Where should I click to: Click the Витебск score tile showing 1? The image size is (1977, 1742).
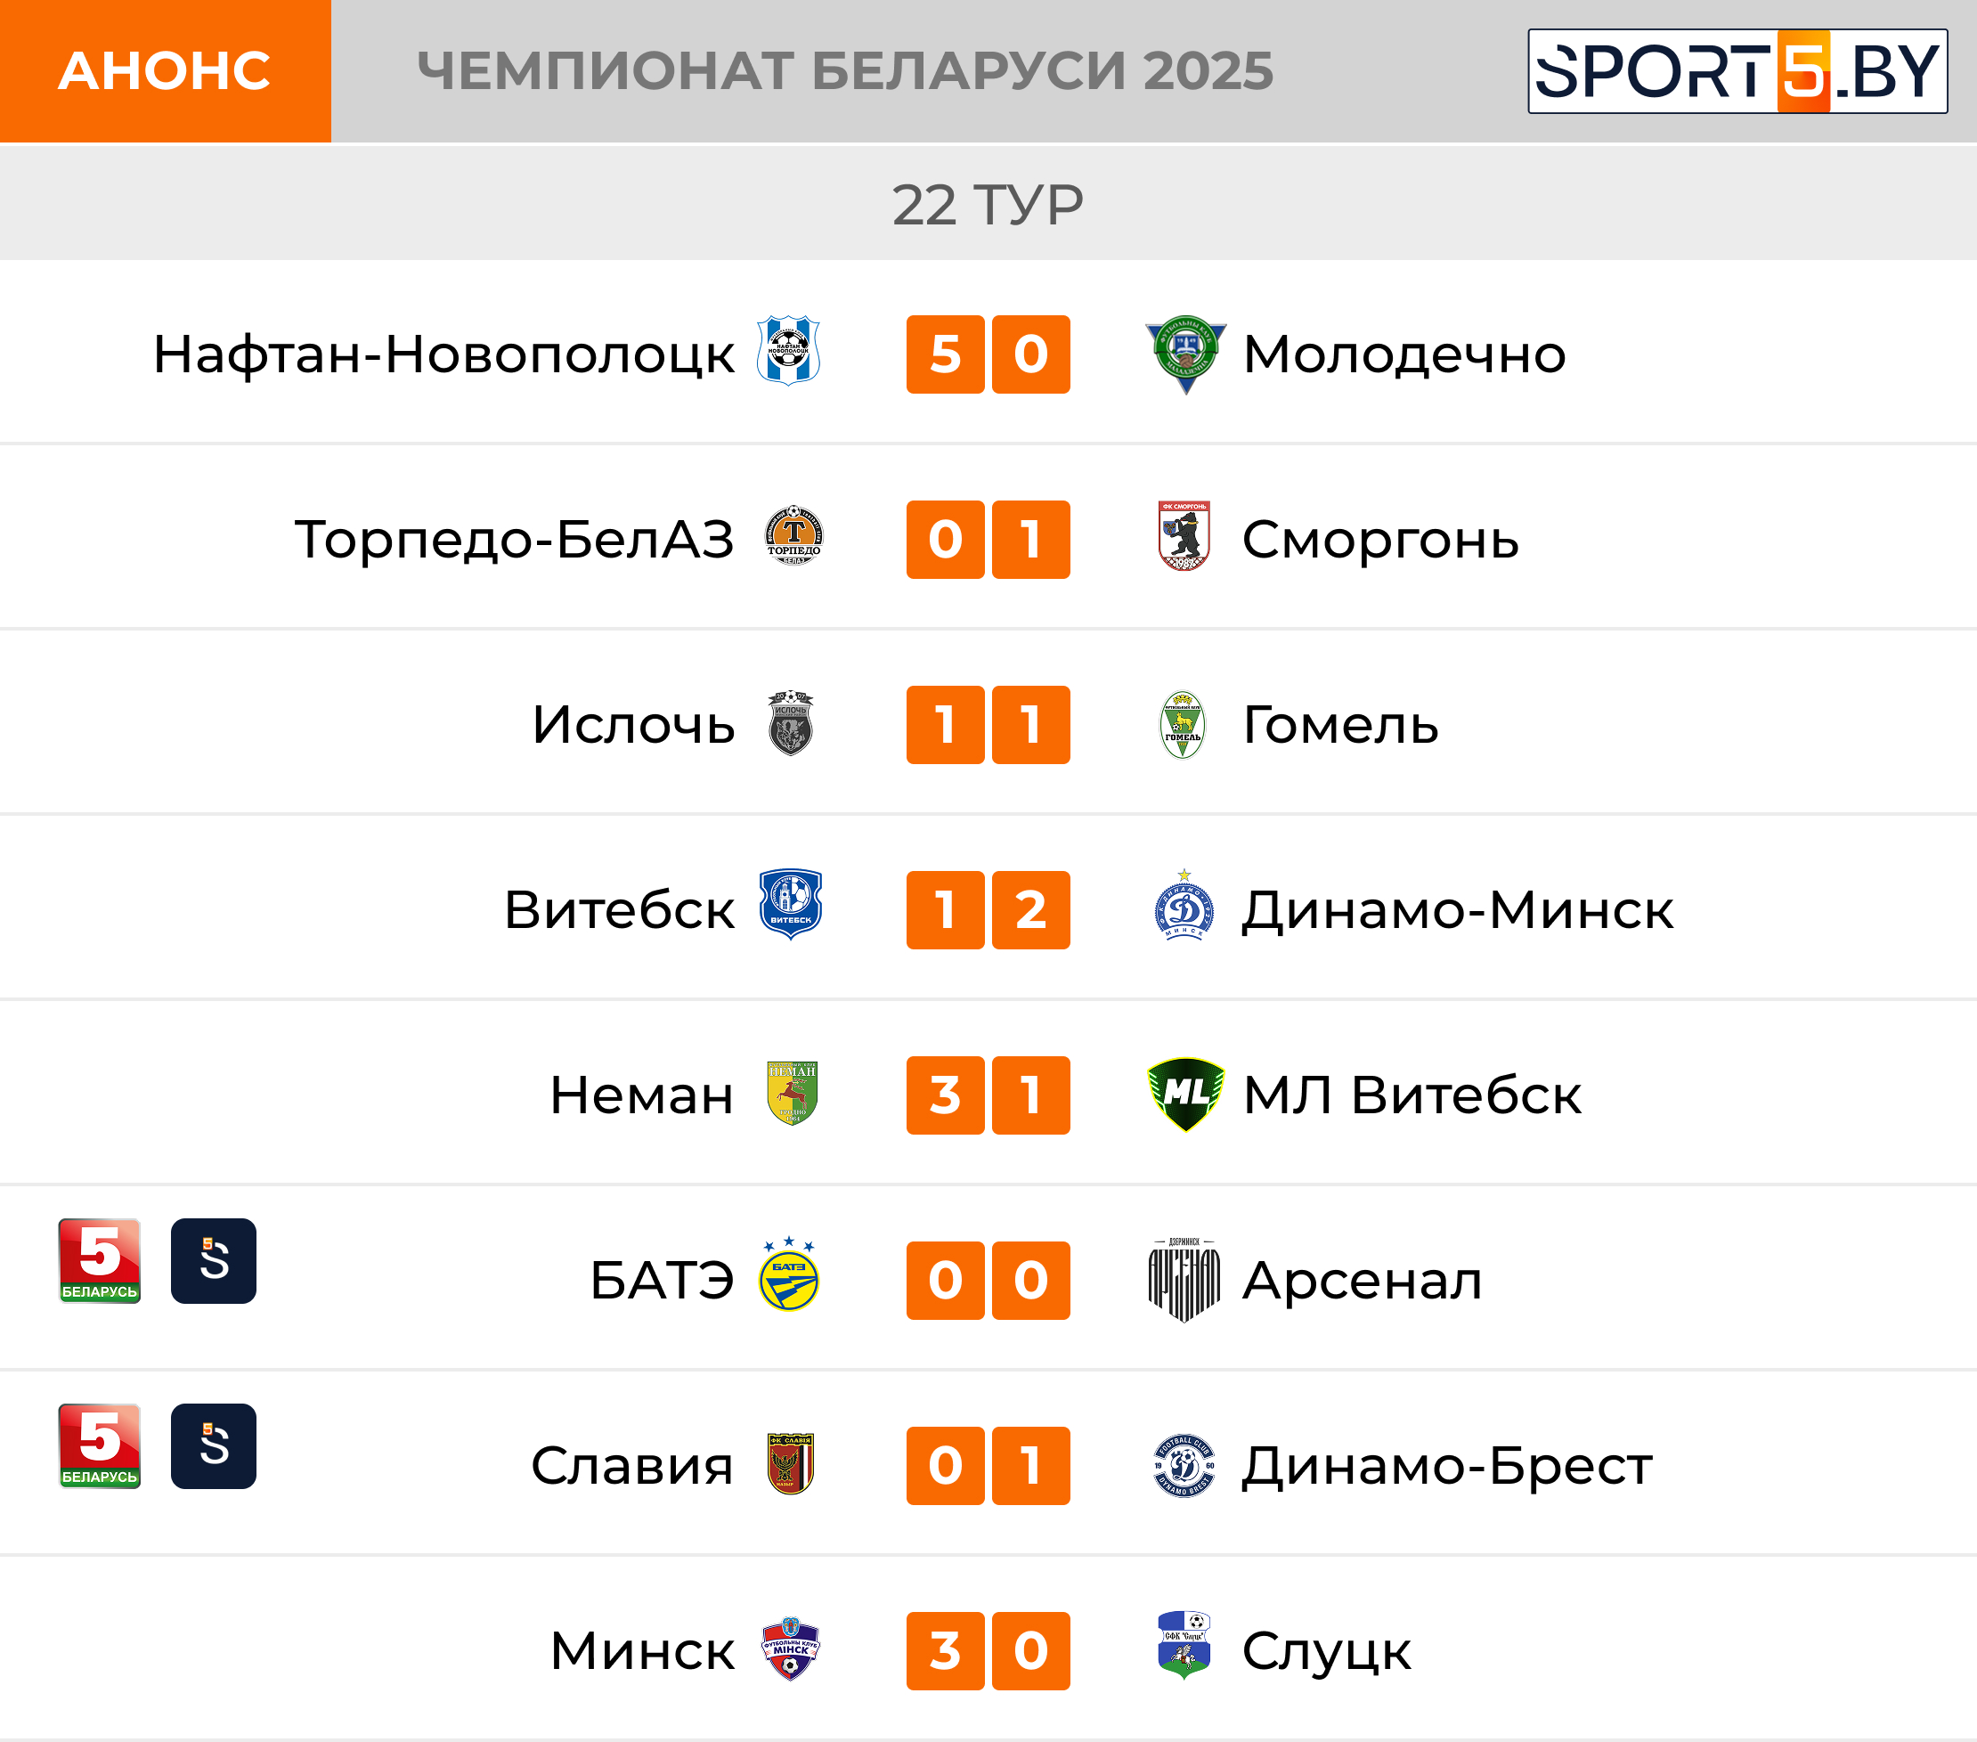945,910
